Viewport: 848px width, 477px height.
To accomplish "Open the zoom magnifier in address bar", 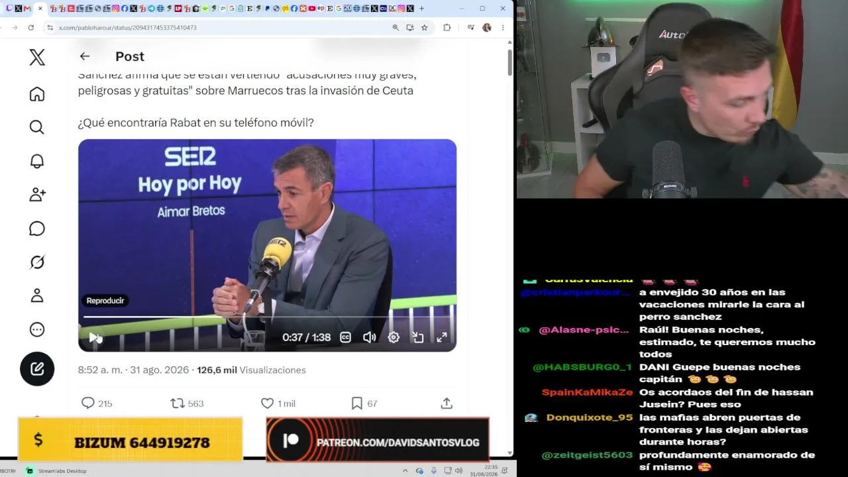I will [396, 27].
